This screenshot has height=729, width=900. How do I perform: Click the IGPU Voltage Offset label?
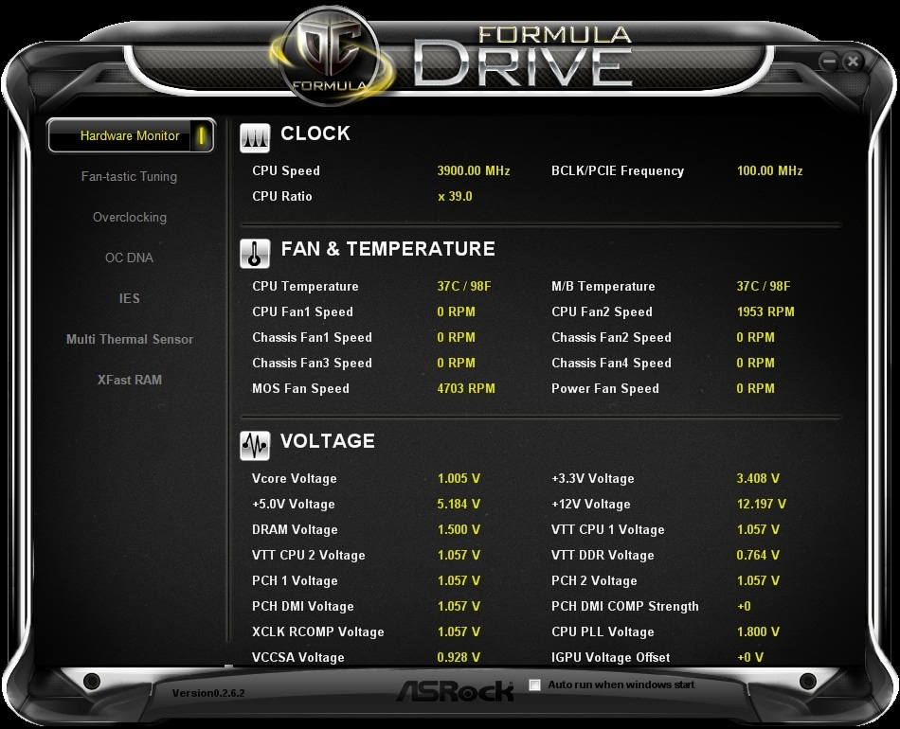[x=611, y=657]
